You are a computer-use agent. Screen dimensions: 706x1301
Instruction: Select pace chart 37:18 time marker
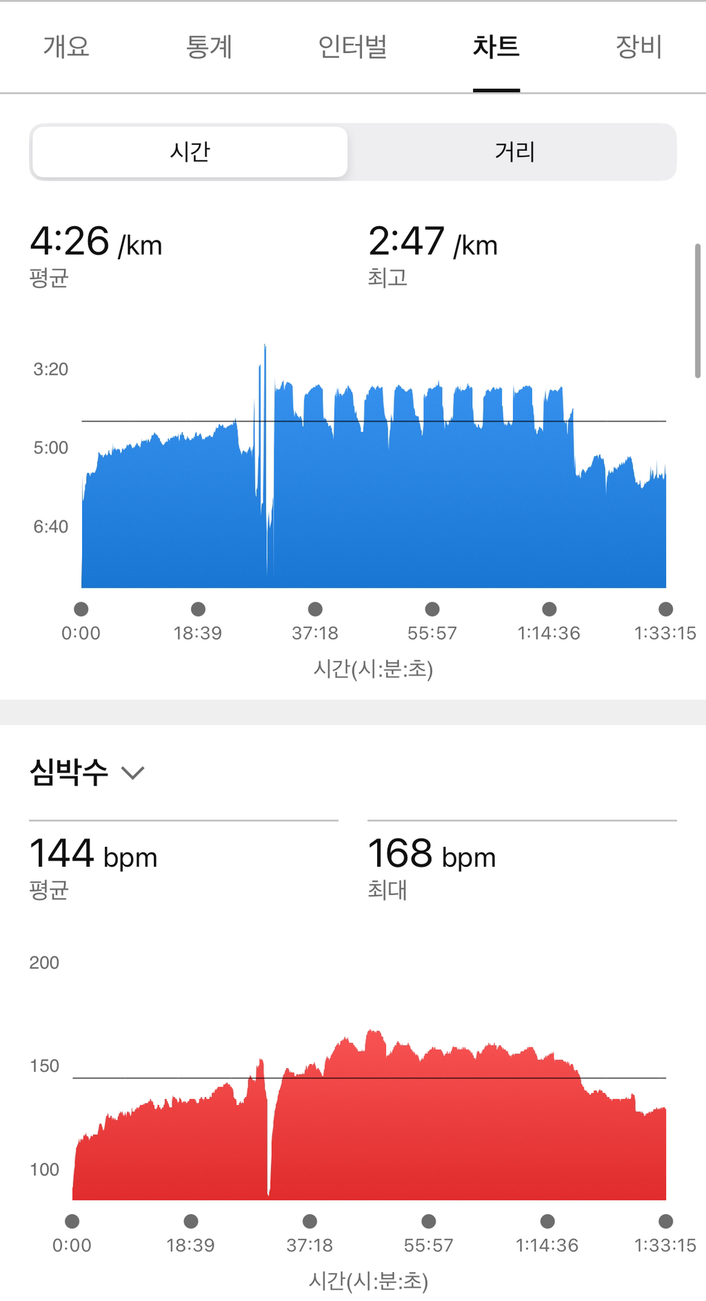click(315, 609)
